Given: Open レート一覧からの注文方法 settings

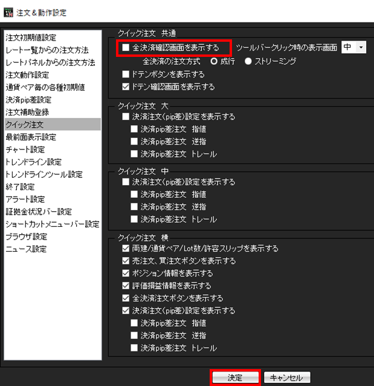Looking at the screenshot, I should coord(53,50).
